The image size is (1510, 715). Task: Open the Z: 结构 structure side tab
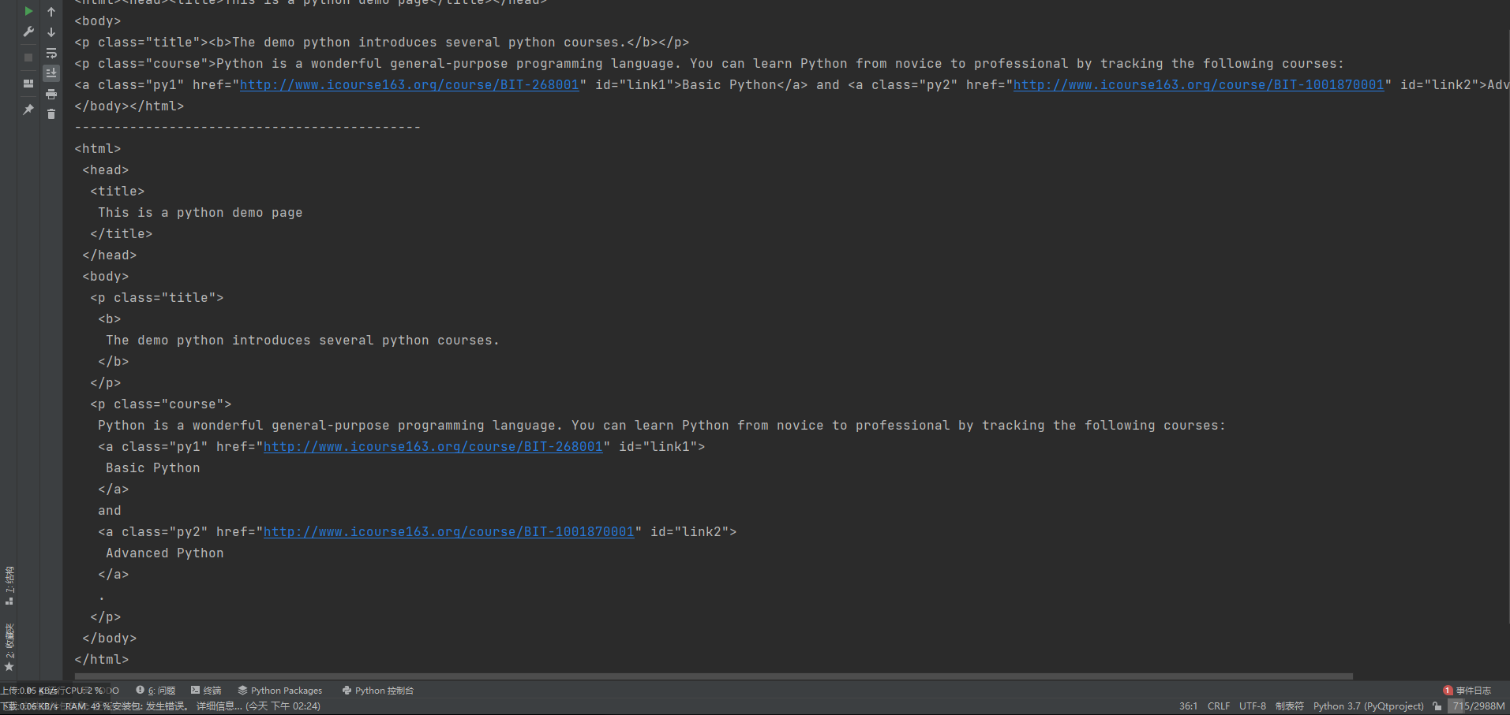click(x=9, y=585)
